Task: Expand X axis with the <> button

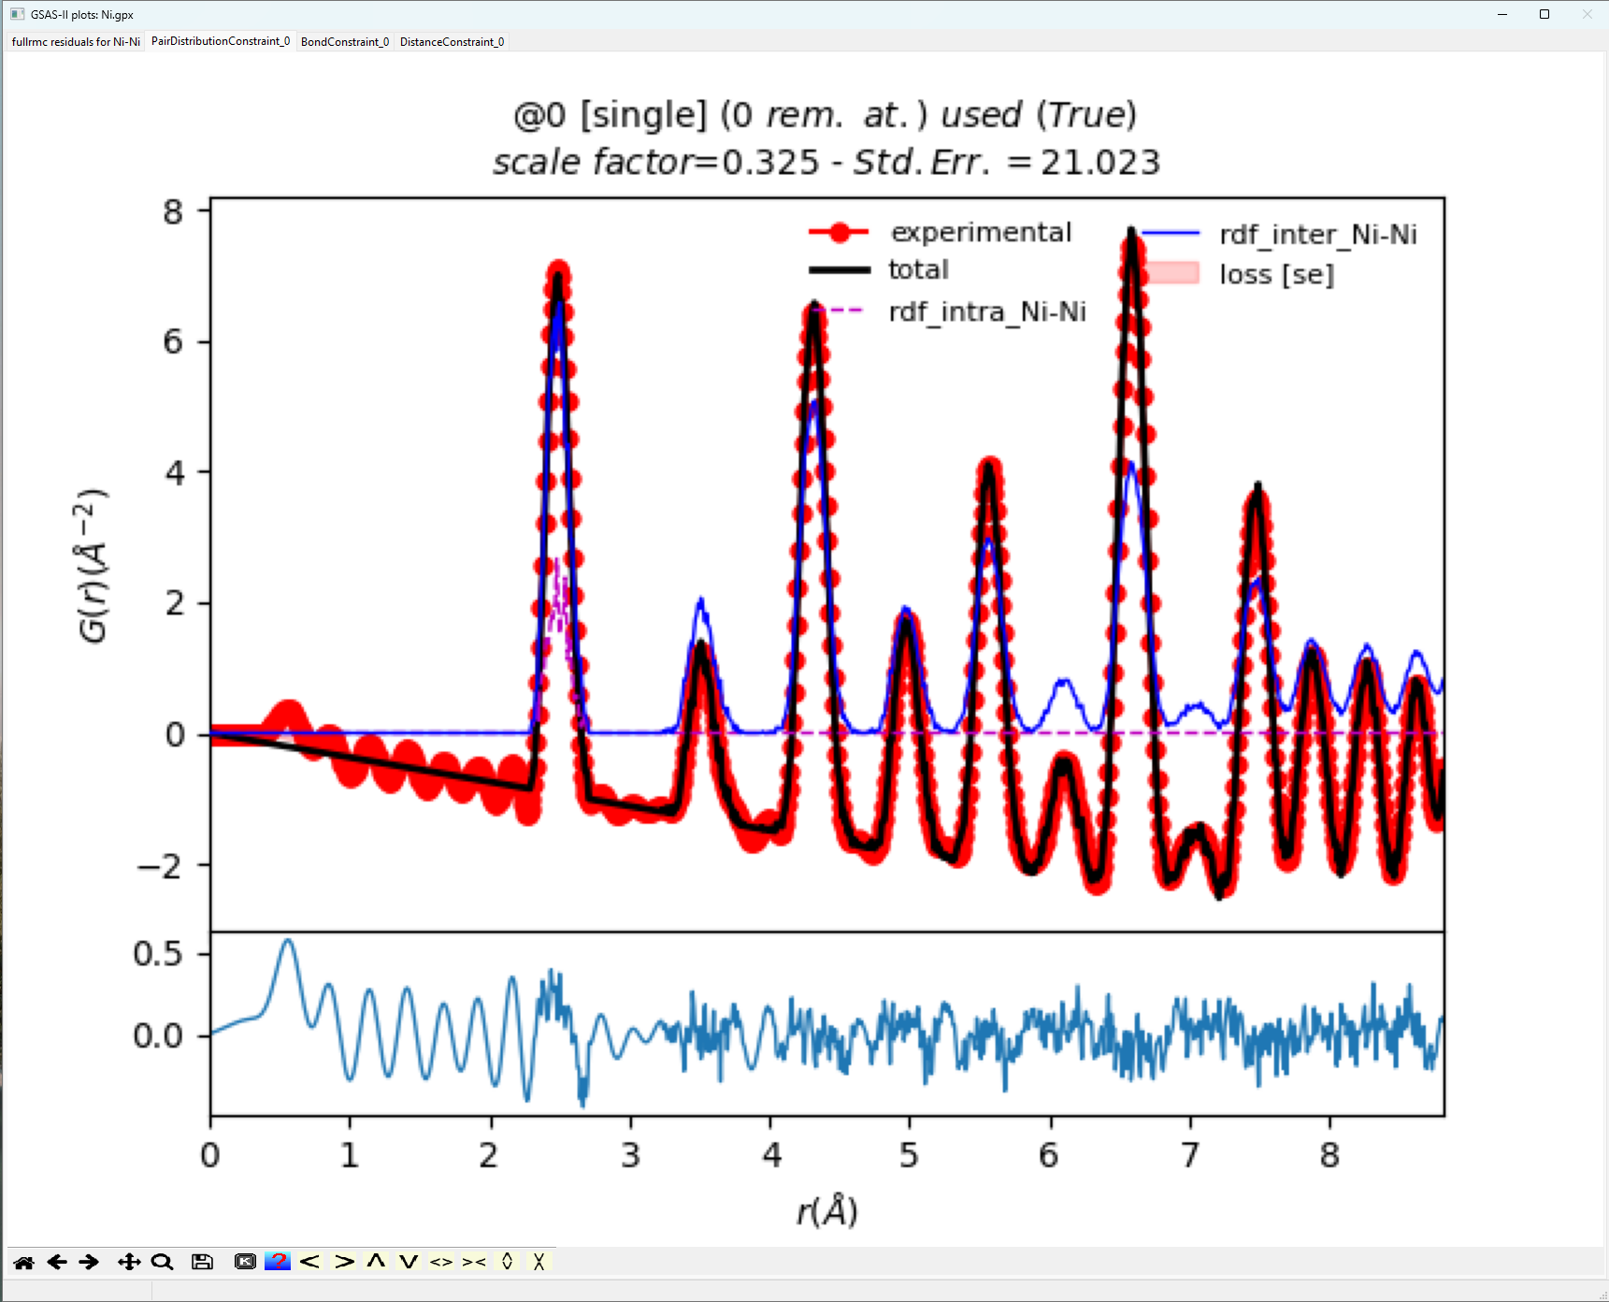Action: [x=441, y=1261]
